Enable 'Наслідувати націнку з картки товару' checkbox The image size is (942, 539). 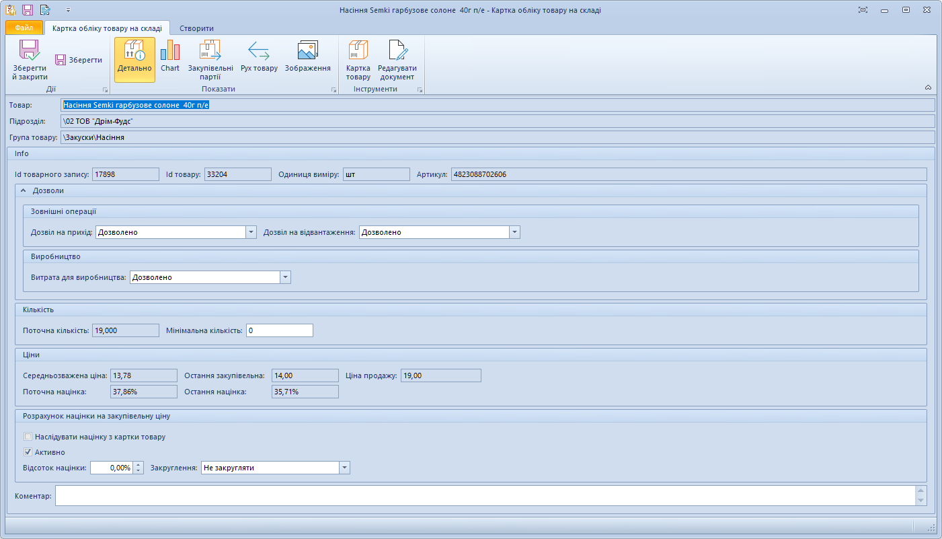[28, 437]
